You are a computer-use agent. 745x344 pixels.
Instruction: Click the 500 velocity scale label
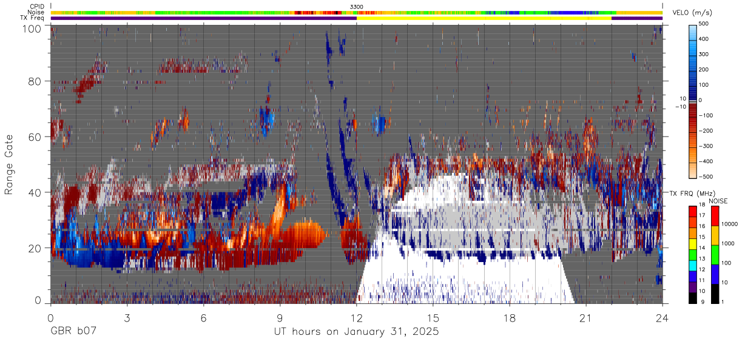[704, 24]
